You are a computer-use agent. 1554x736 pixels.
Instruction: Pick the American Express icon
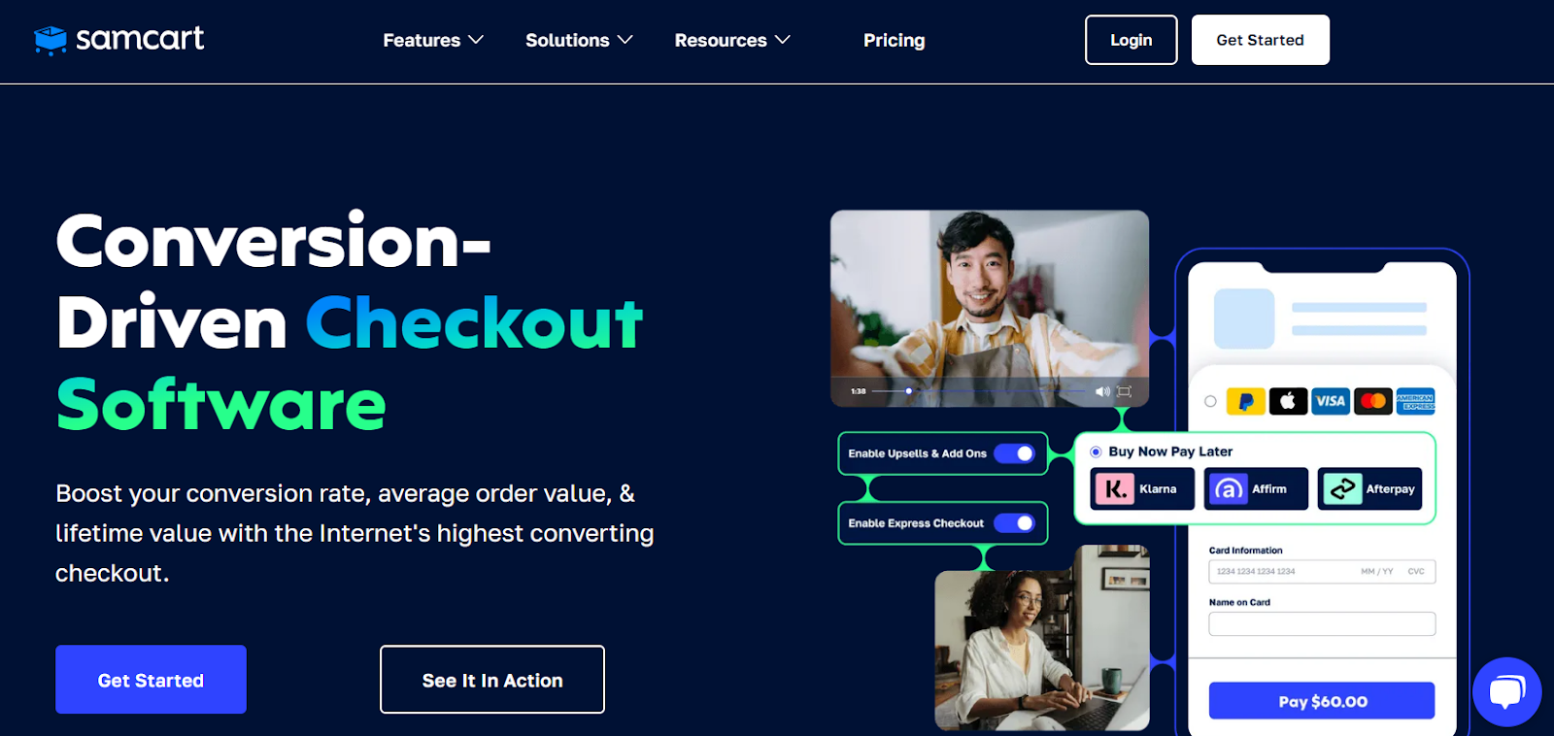pyautogui.click(x=1416, y=401)
